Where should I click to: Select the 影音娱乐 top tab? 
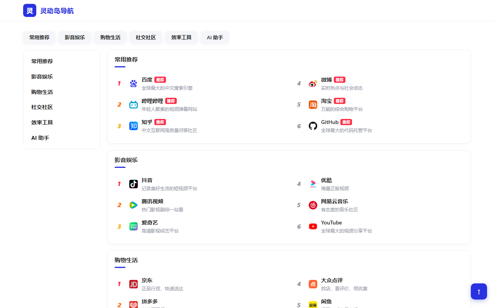75,37
